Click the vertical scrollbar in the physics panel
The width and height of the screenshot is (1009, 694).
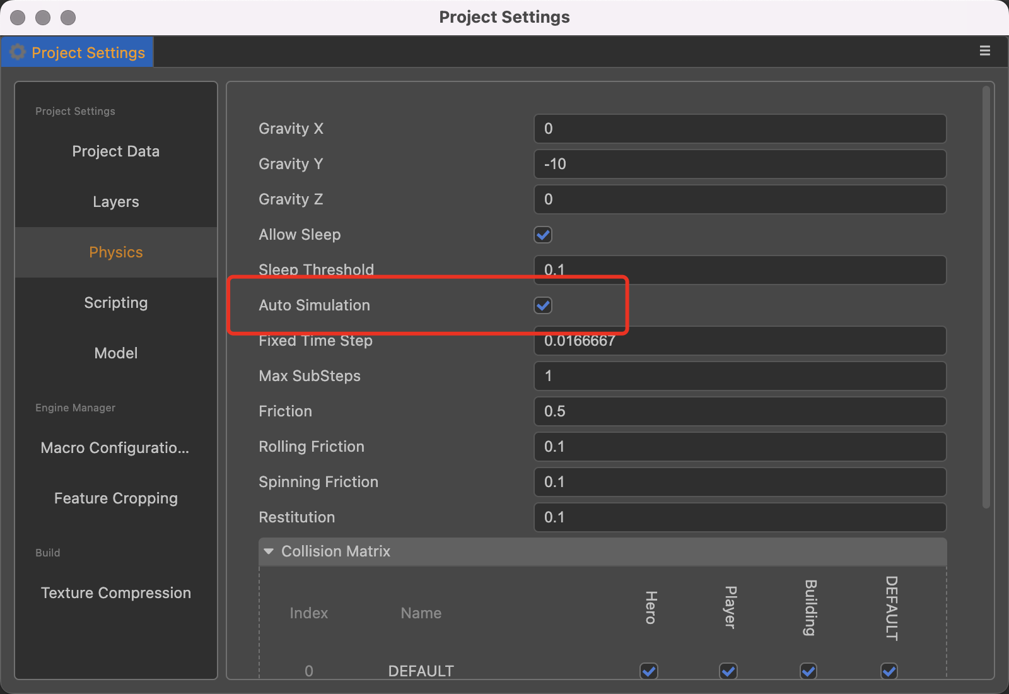click(x=986, y=297)
